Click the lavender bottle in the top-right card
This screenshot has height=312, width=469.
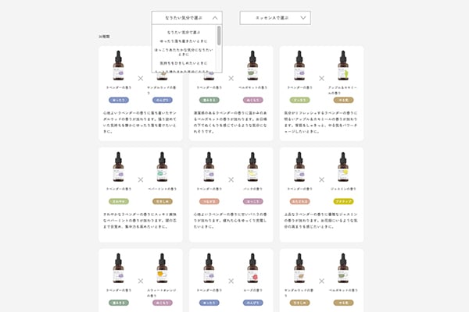coord(299,66)
